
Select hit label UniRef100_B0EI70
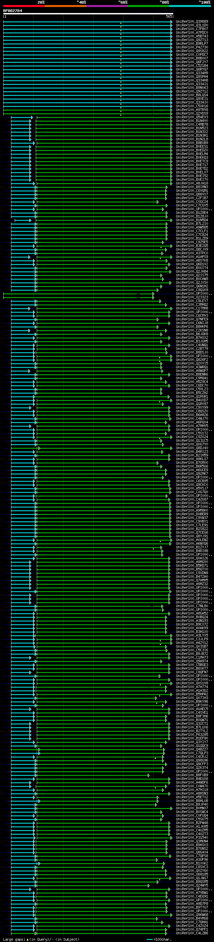pyautogui.click(x=192, y=179)
